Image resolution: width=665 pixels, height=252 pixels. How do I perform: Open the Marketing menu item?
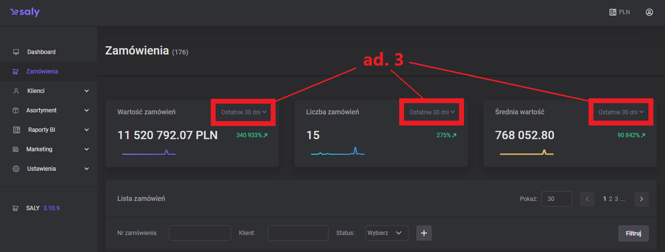click(39, 149)
